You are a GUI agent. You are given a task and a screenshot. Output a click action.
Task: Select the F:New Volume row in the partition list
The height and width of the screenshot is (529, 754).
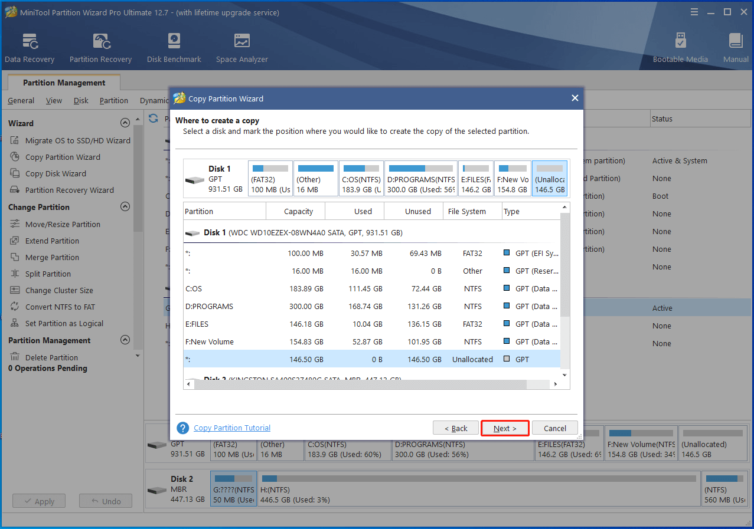pyautogui.click(x=372, y=342)
